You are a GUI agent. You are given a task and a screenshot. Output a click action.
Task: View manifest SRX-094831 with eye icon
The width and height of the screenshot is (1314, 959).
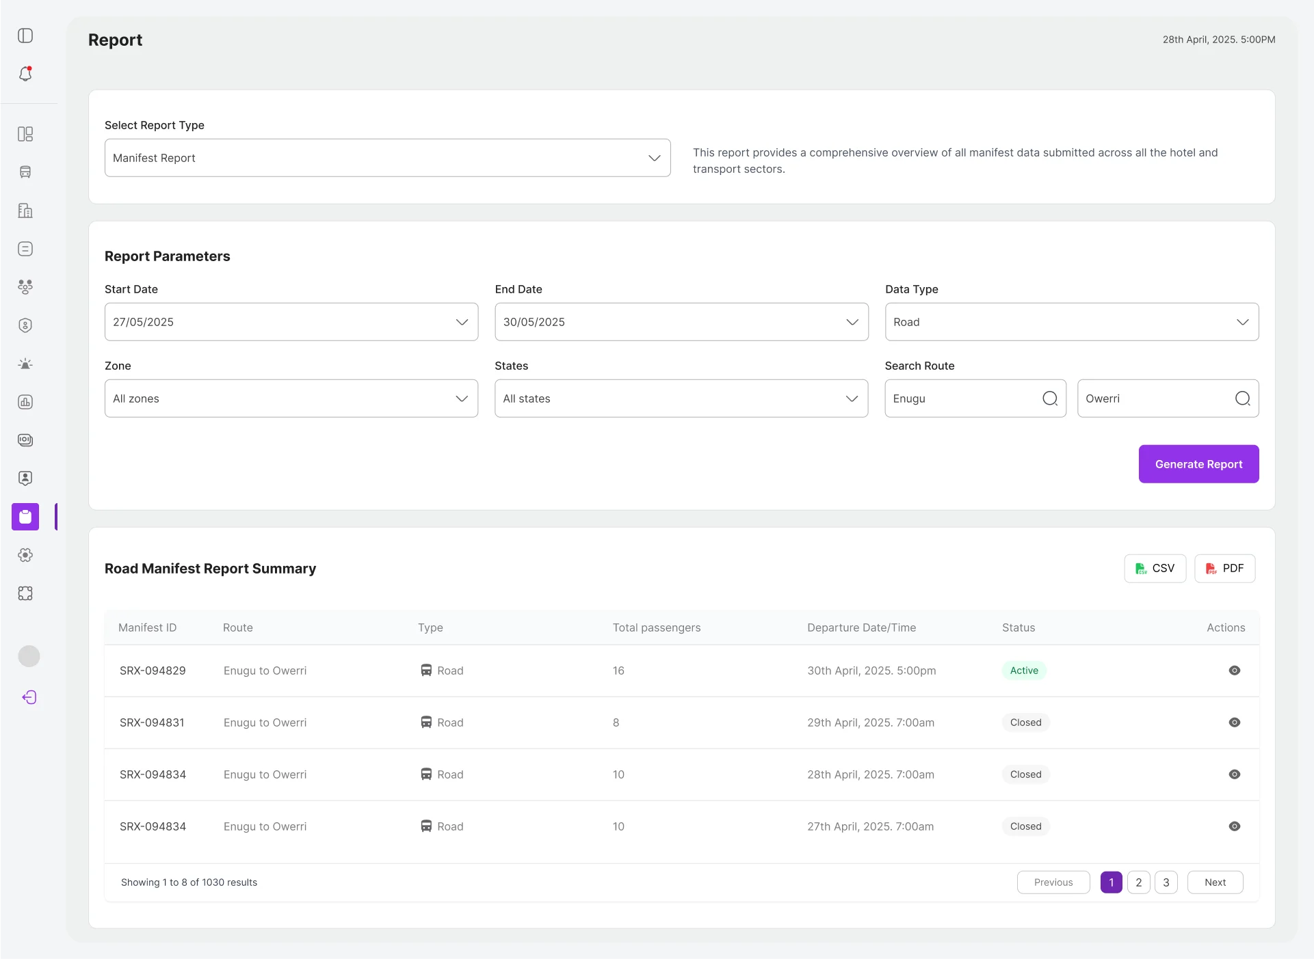pyautogui.click(x=1235, y=722)
